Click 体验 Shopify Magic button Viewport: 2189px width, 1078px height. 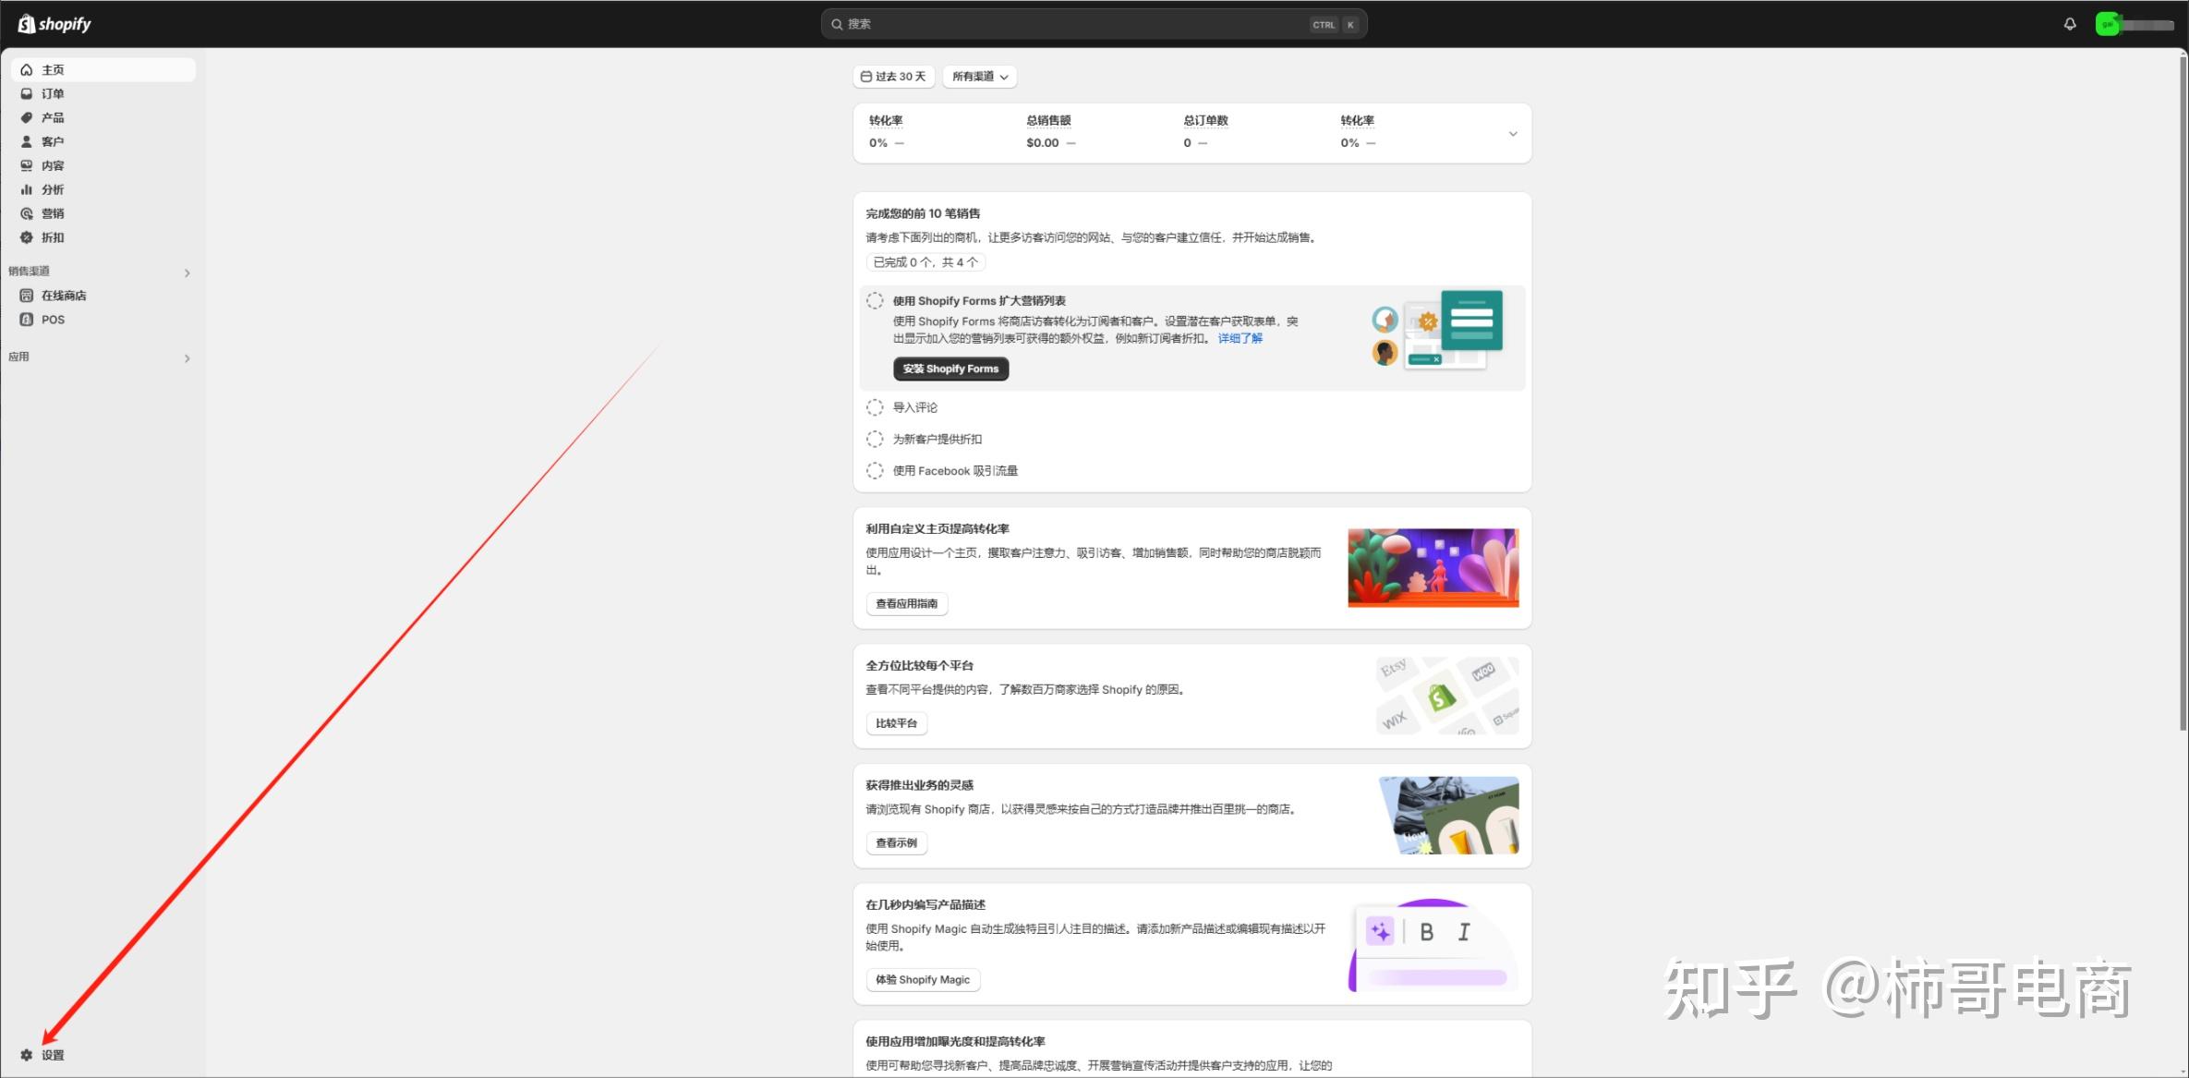[x=923, y=980]
